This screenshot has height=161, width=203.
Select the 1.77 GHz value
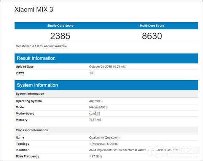coord(95,156)
